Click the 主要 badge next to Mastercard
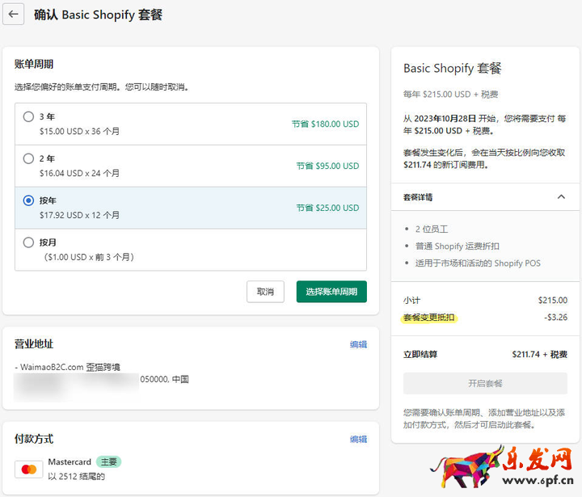Viewport: 582px width, 497px height. point(109,461)
